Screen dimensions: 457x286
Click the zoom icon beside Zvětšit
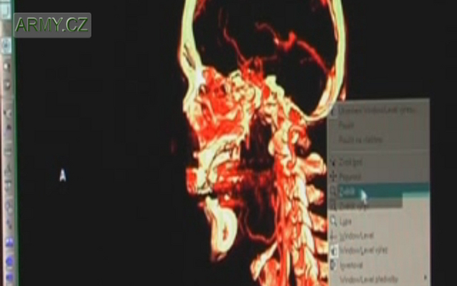333,190
